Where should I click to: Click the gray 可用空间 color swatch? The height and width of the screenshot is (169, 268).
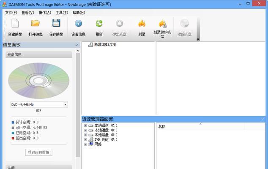click(x=13, y=128)
